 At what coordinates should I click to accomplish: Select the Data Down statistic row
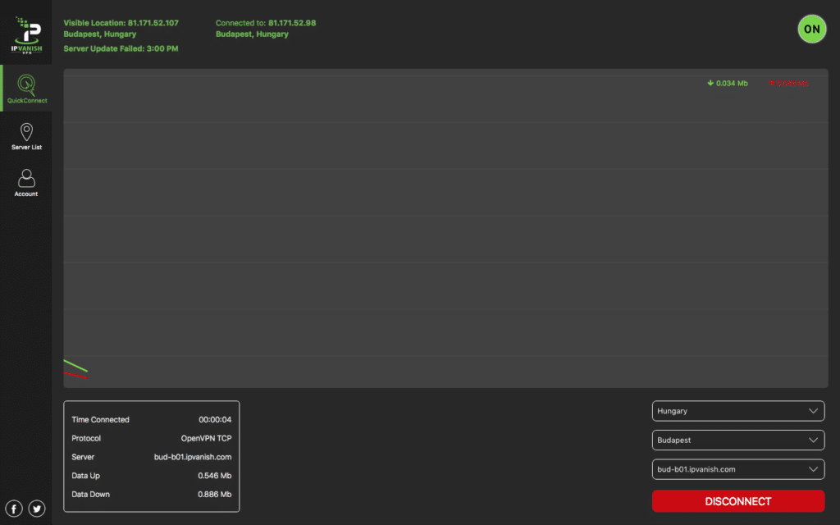[x=151, y=495]
